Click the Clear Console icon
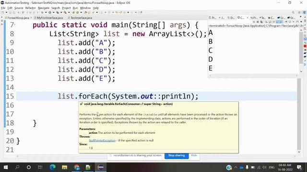Screen dimensions: 307x172 (x=266, y=21)
